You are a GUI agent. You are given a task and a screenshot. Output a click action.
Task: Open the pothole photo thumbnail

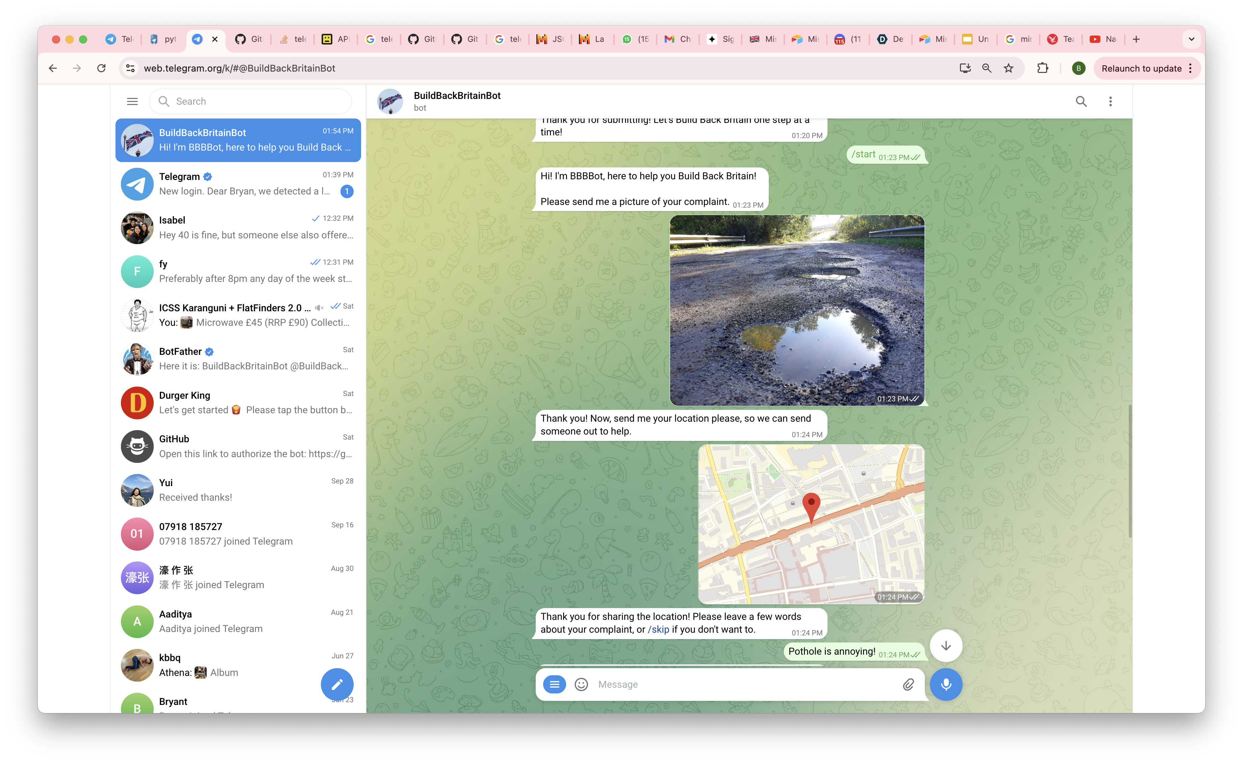tap(796, 310)
